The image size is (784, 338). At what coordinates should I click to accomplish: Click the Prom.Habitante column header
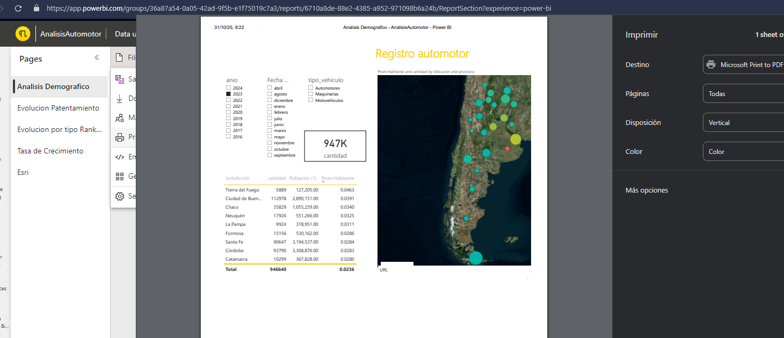(338, 178)
